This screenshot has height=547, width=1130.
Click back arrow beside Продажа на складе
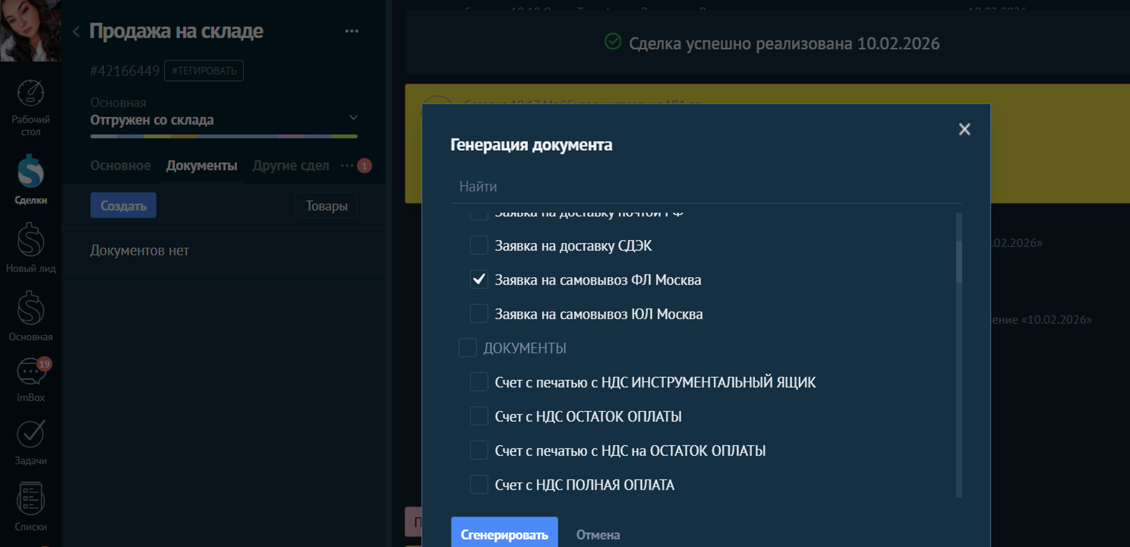point(76,32)
